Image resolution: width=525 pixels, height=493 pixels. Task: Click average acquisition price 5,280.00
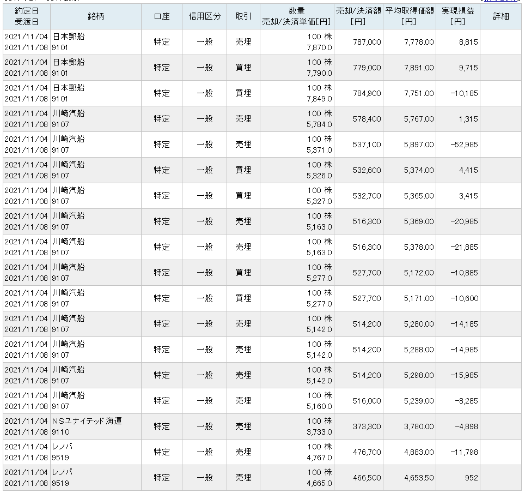point(419,324)
